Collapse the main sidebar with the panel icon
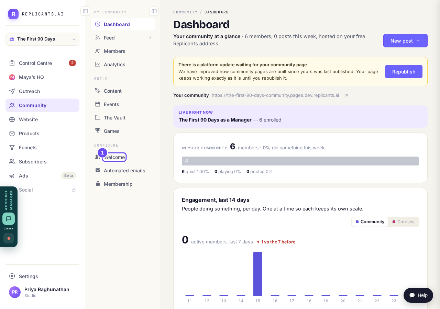This screenshot has width=440, height=309. [85, 11]
